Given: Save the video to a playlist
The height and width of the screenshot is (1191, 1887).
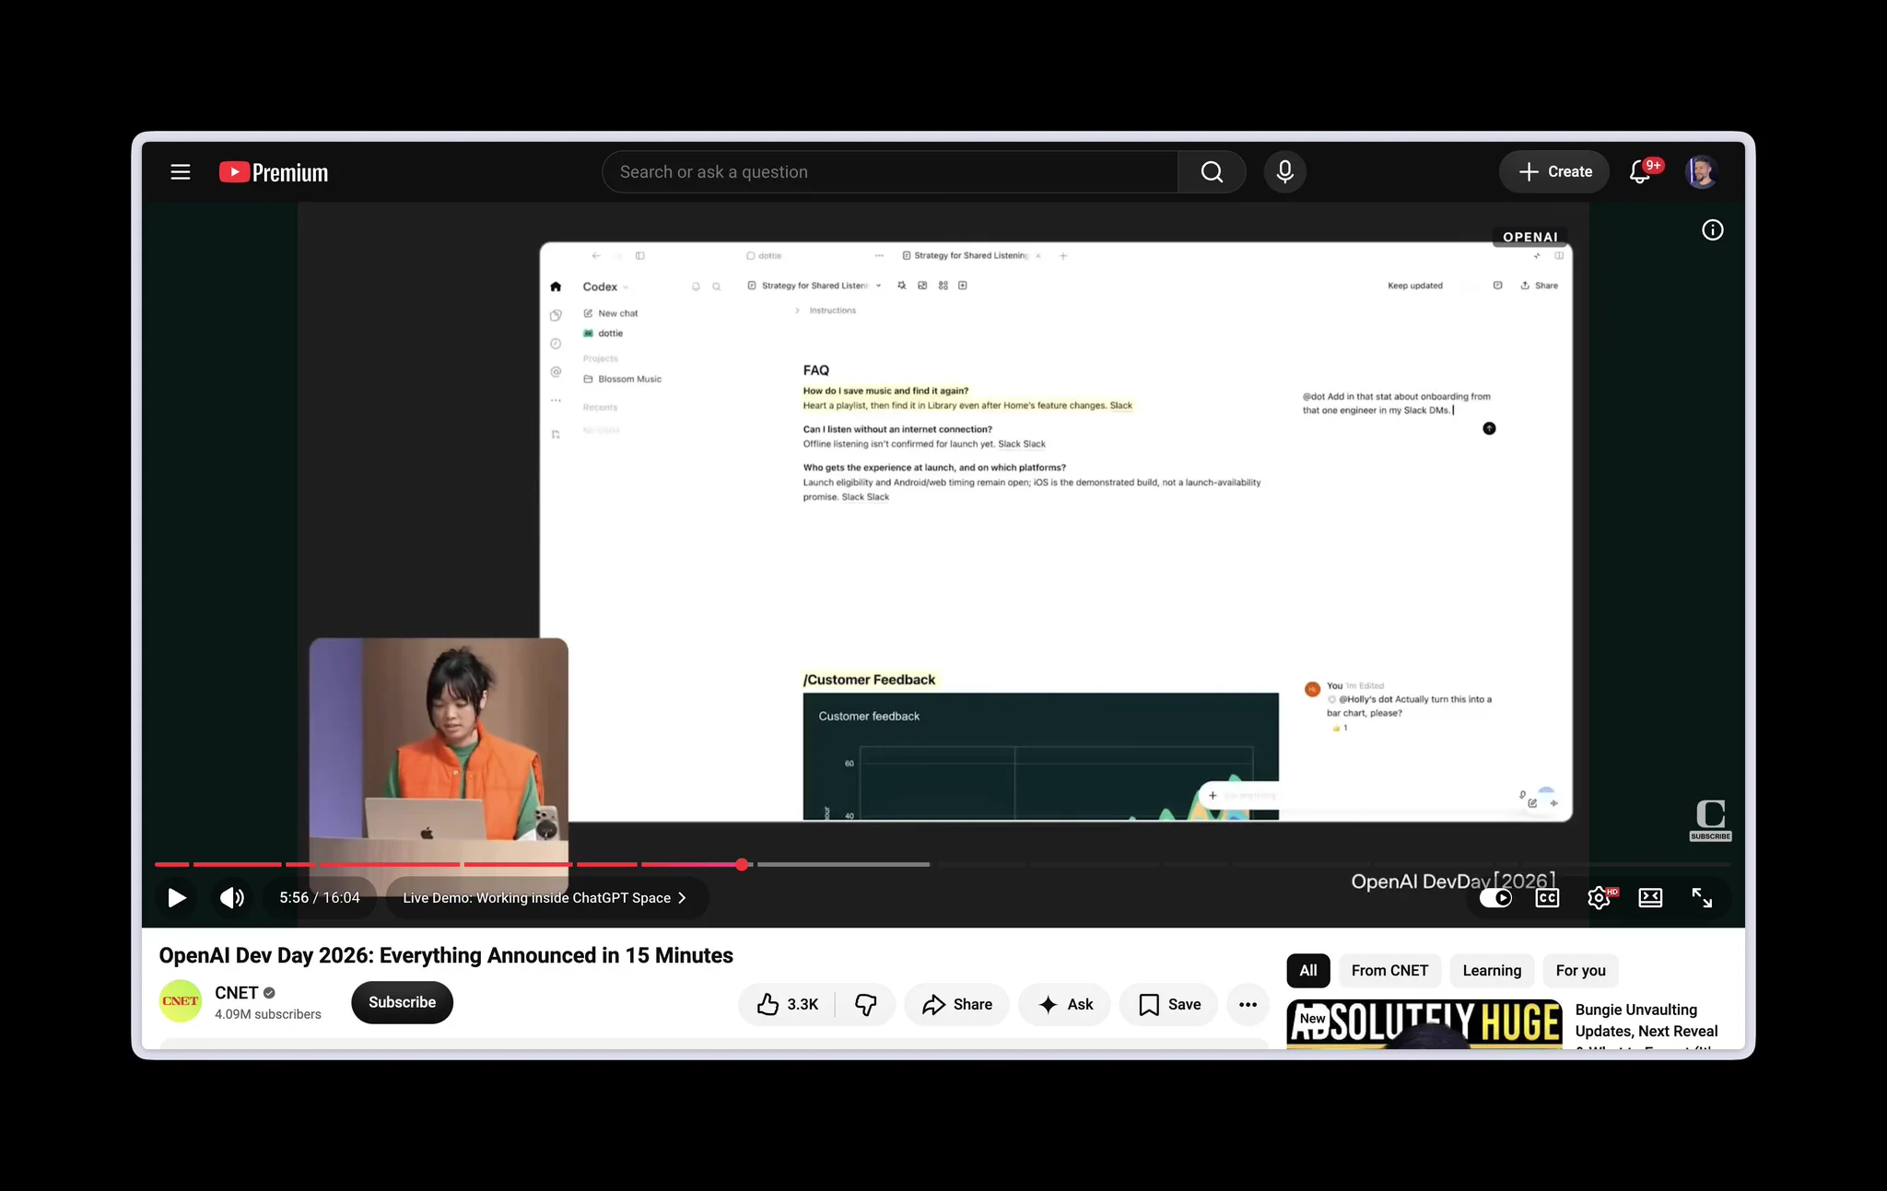Looking at the screenshot, I should coord(1168,1004).
